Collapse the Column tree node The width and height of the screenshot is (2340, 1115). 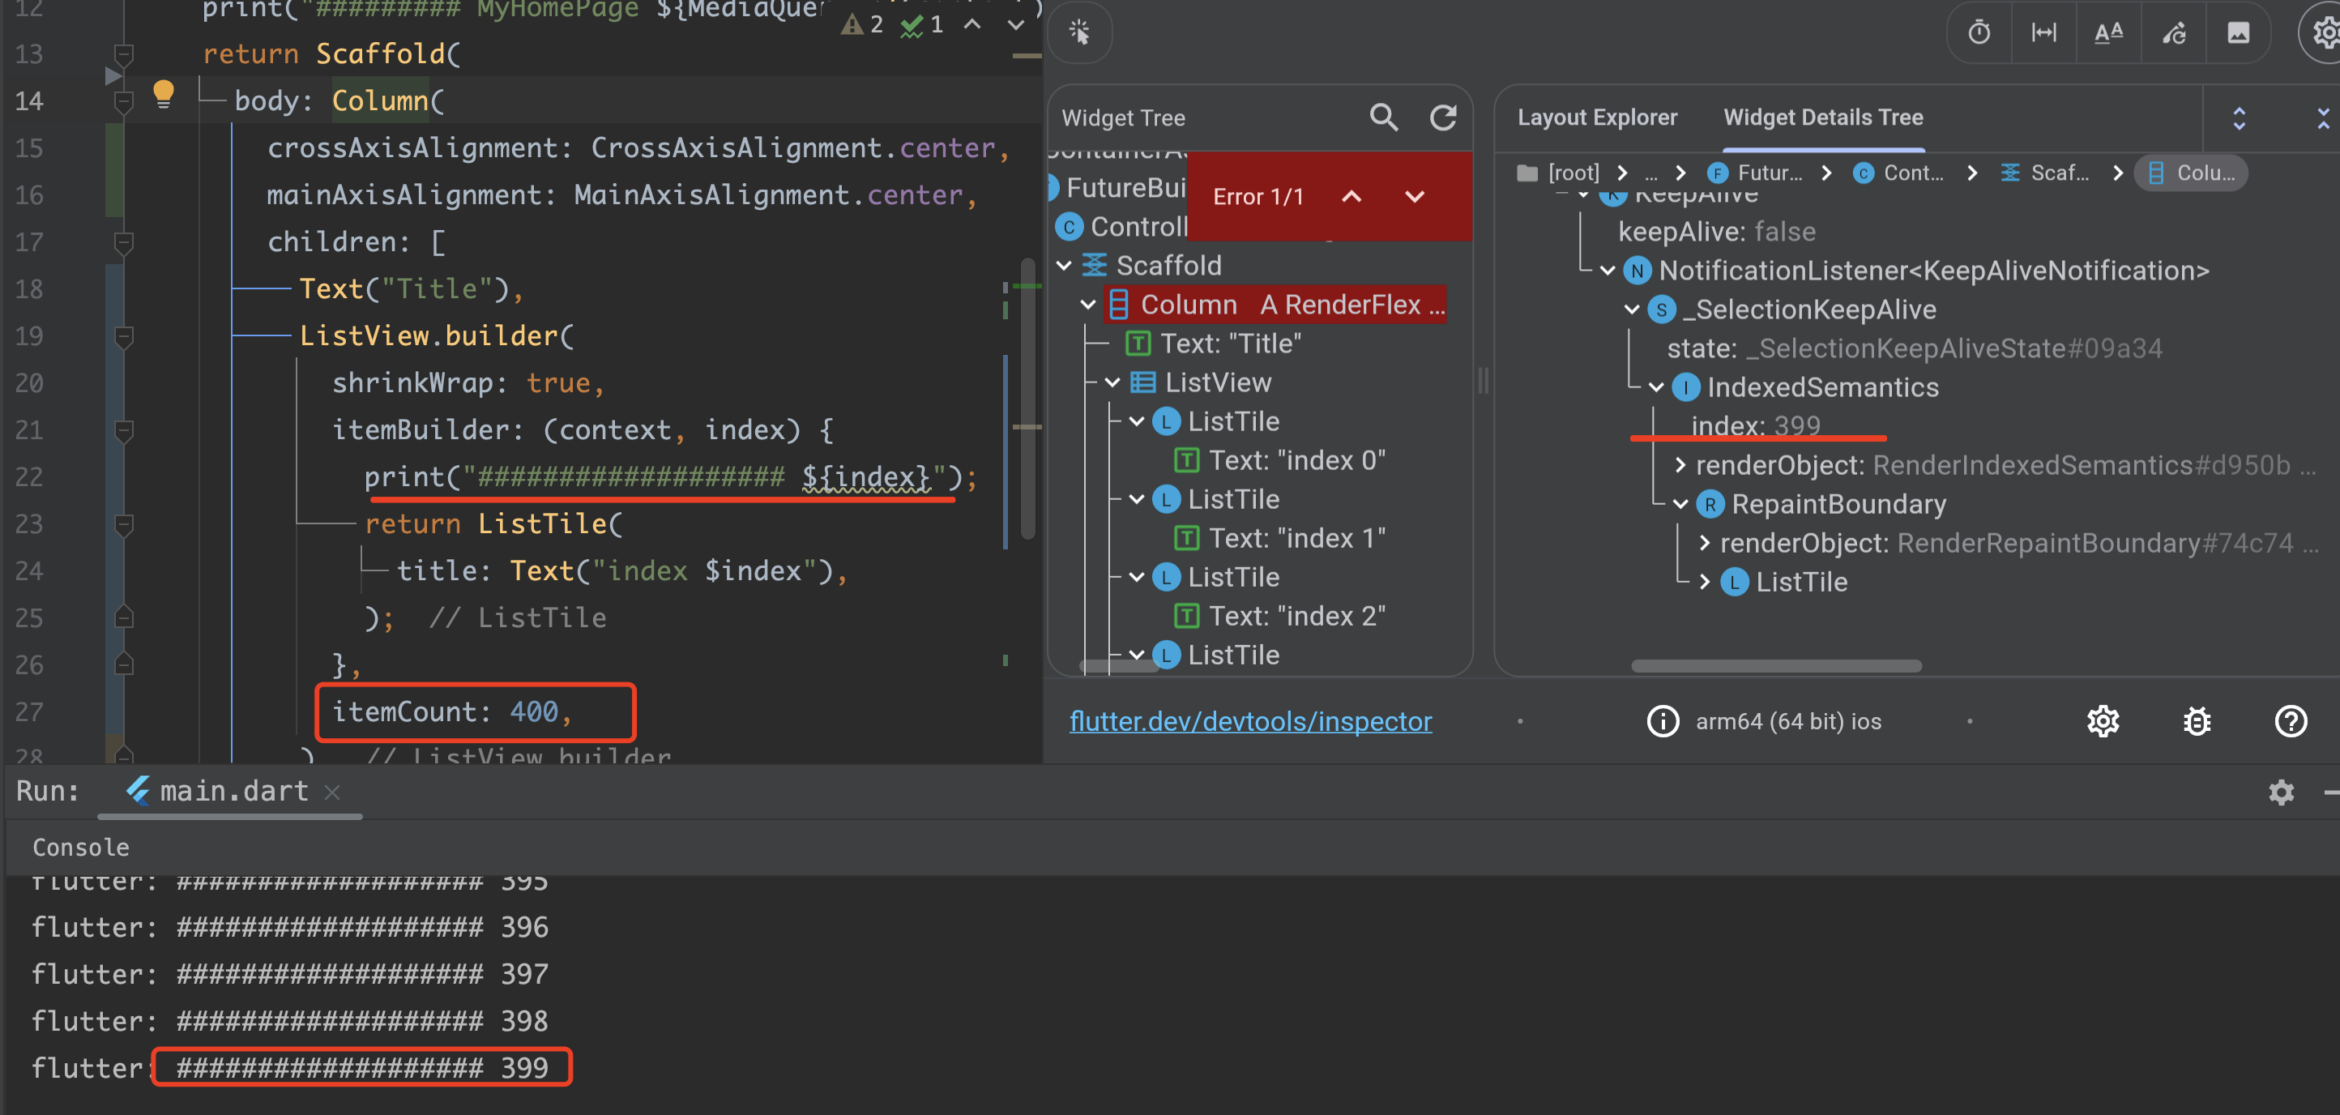click(x=1088, y=305)
